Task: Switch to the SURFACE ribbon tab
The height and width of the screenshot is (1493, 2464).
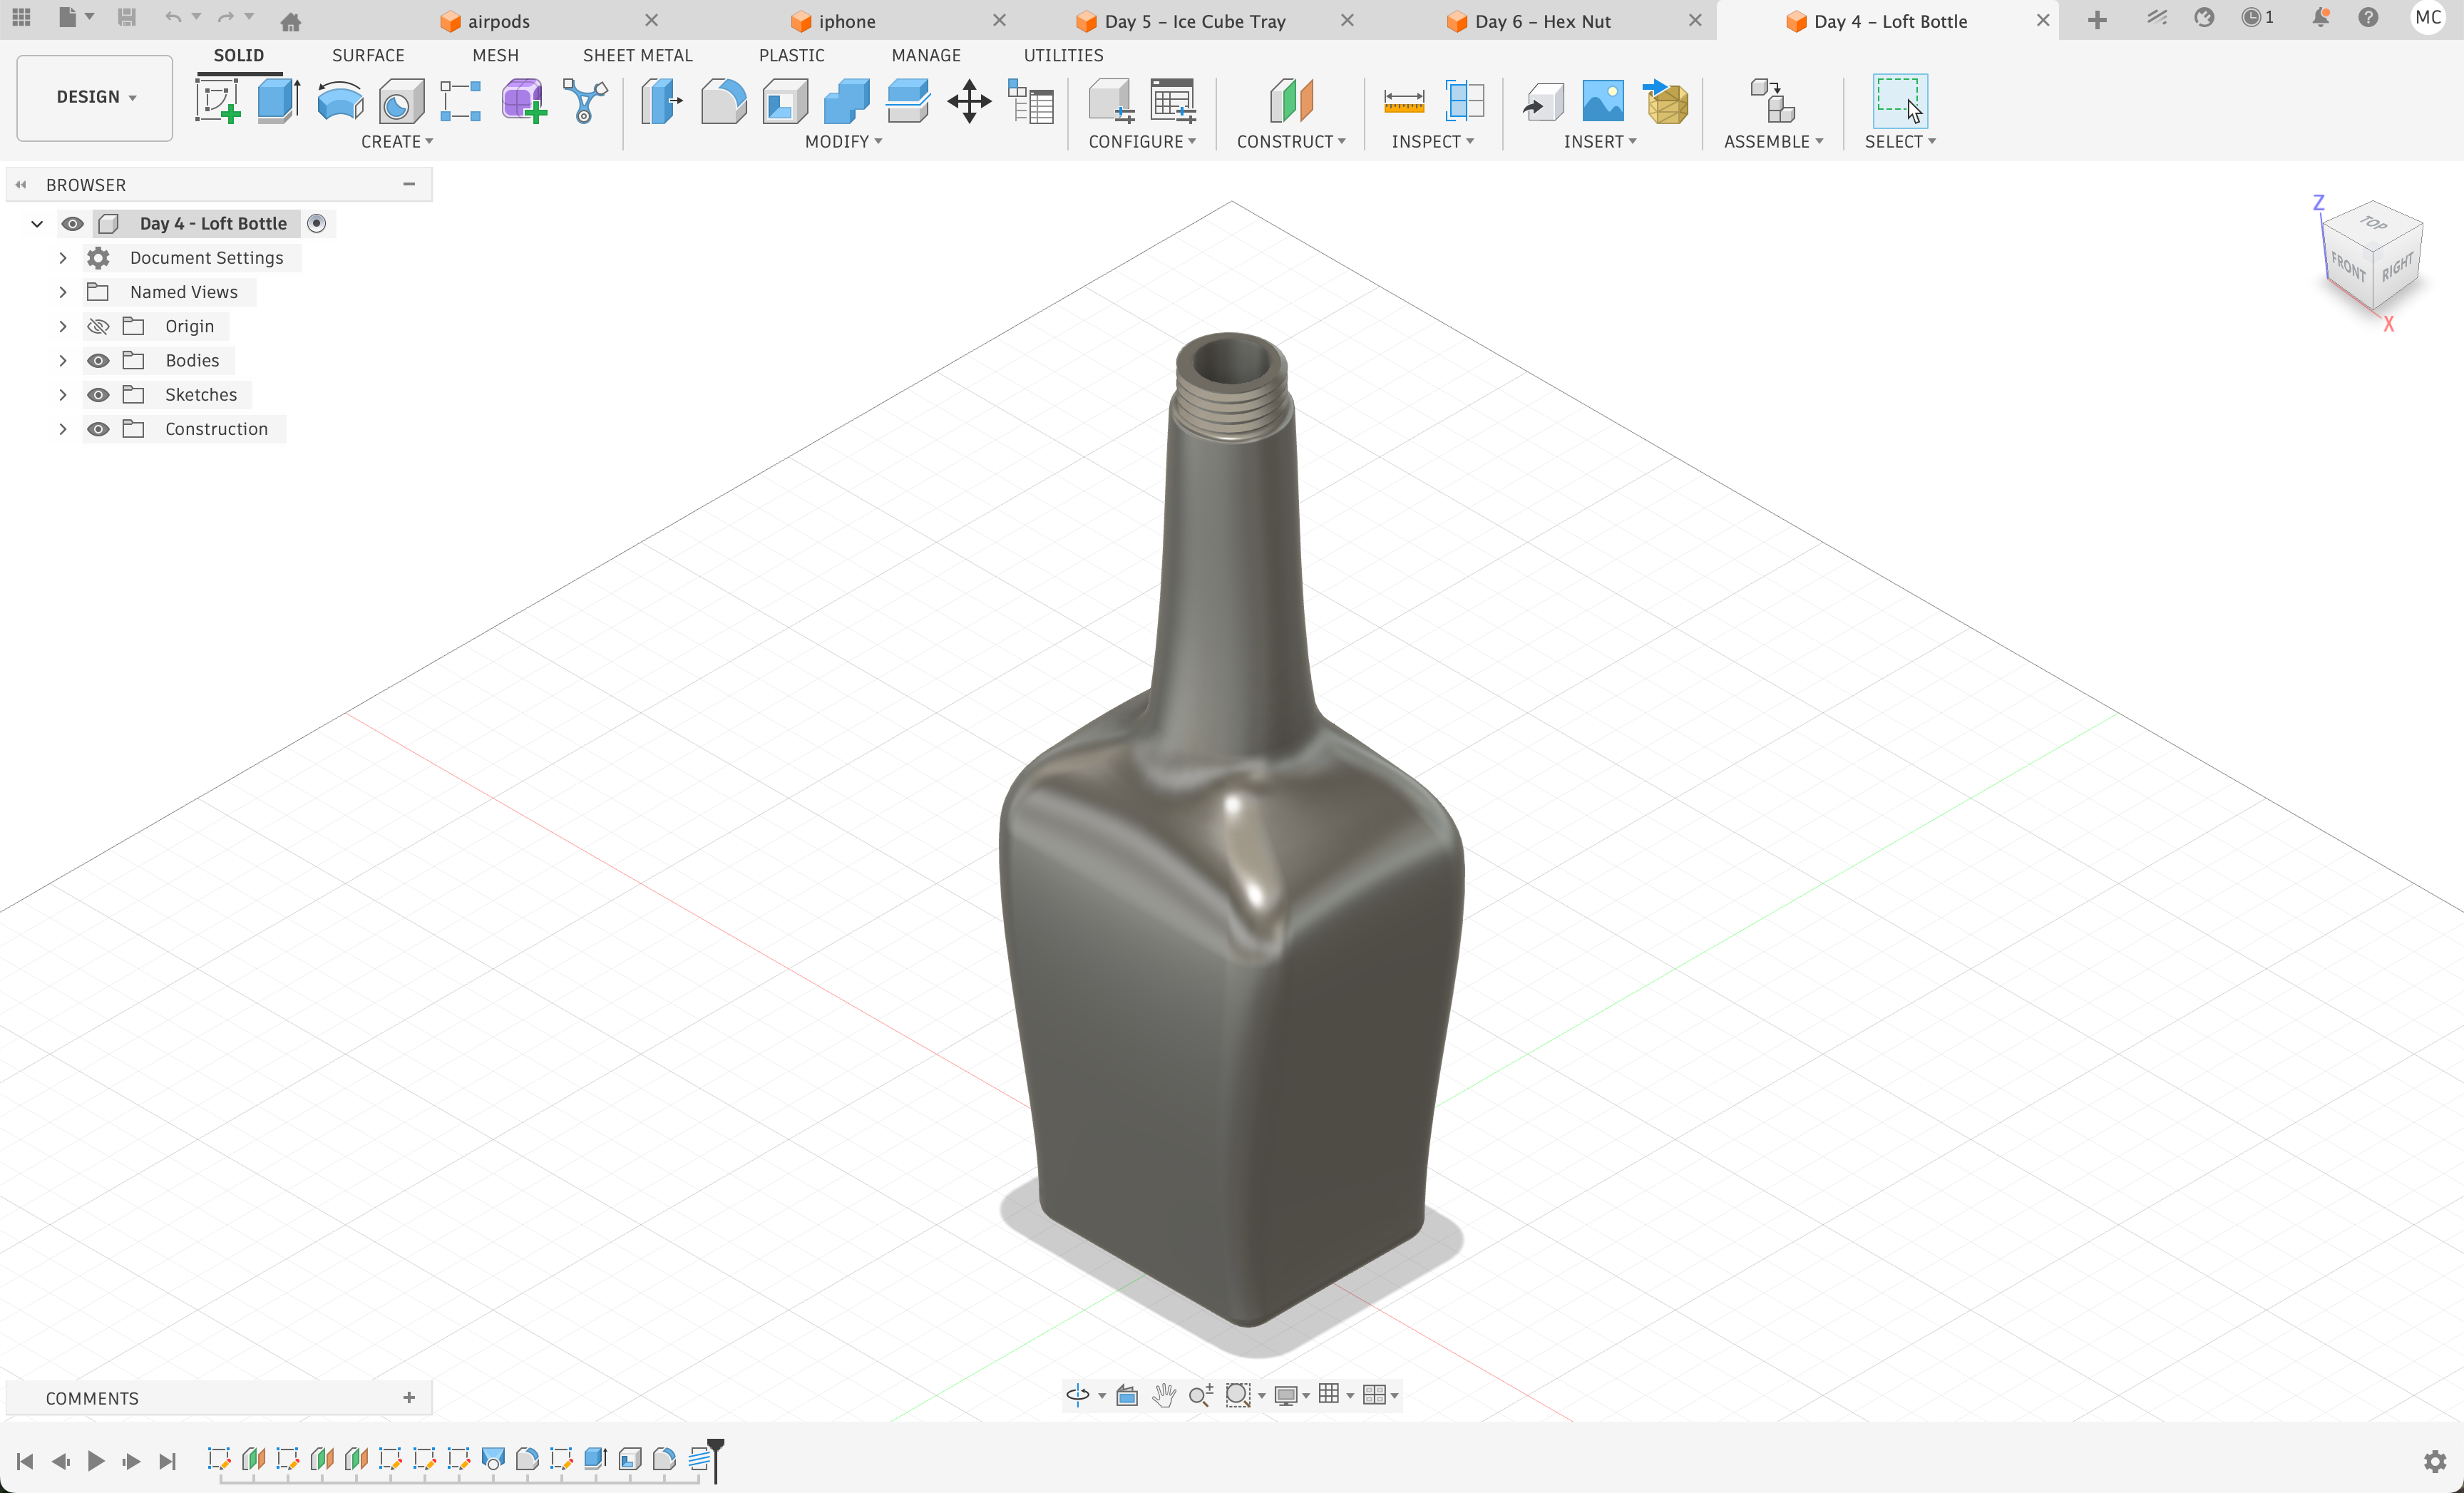Action: [368, 55]
